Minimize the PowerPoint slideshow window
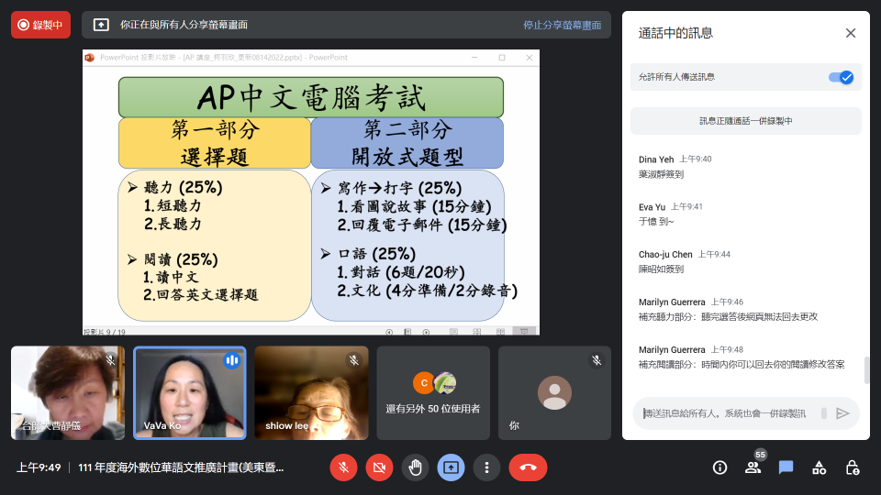The image size is (881, 495). click(474, 57)
